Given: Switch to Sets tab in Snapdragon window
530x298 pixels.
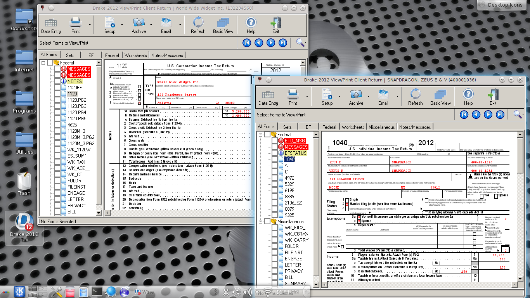Looking at the screenshot, I should [x=288, y=127].
